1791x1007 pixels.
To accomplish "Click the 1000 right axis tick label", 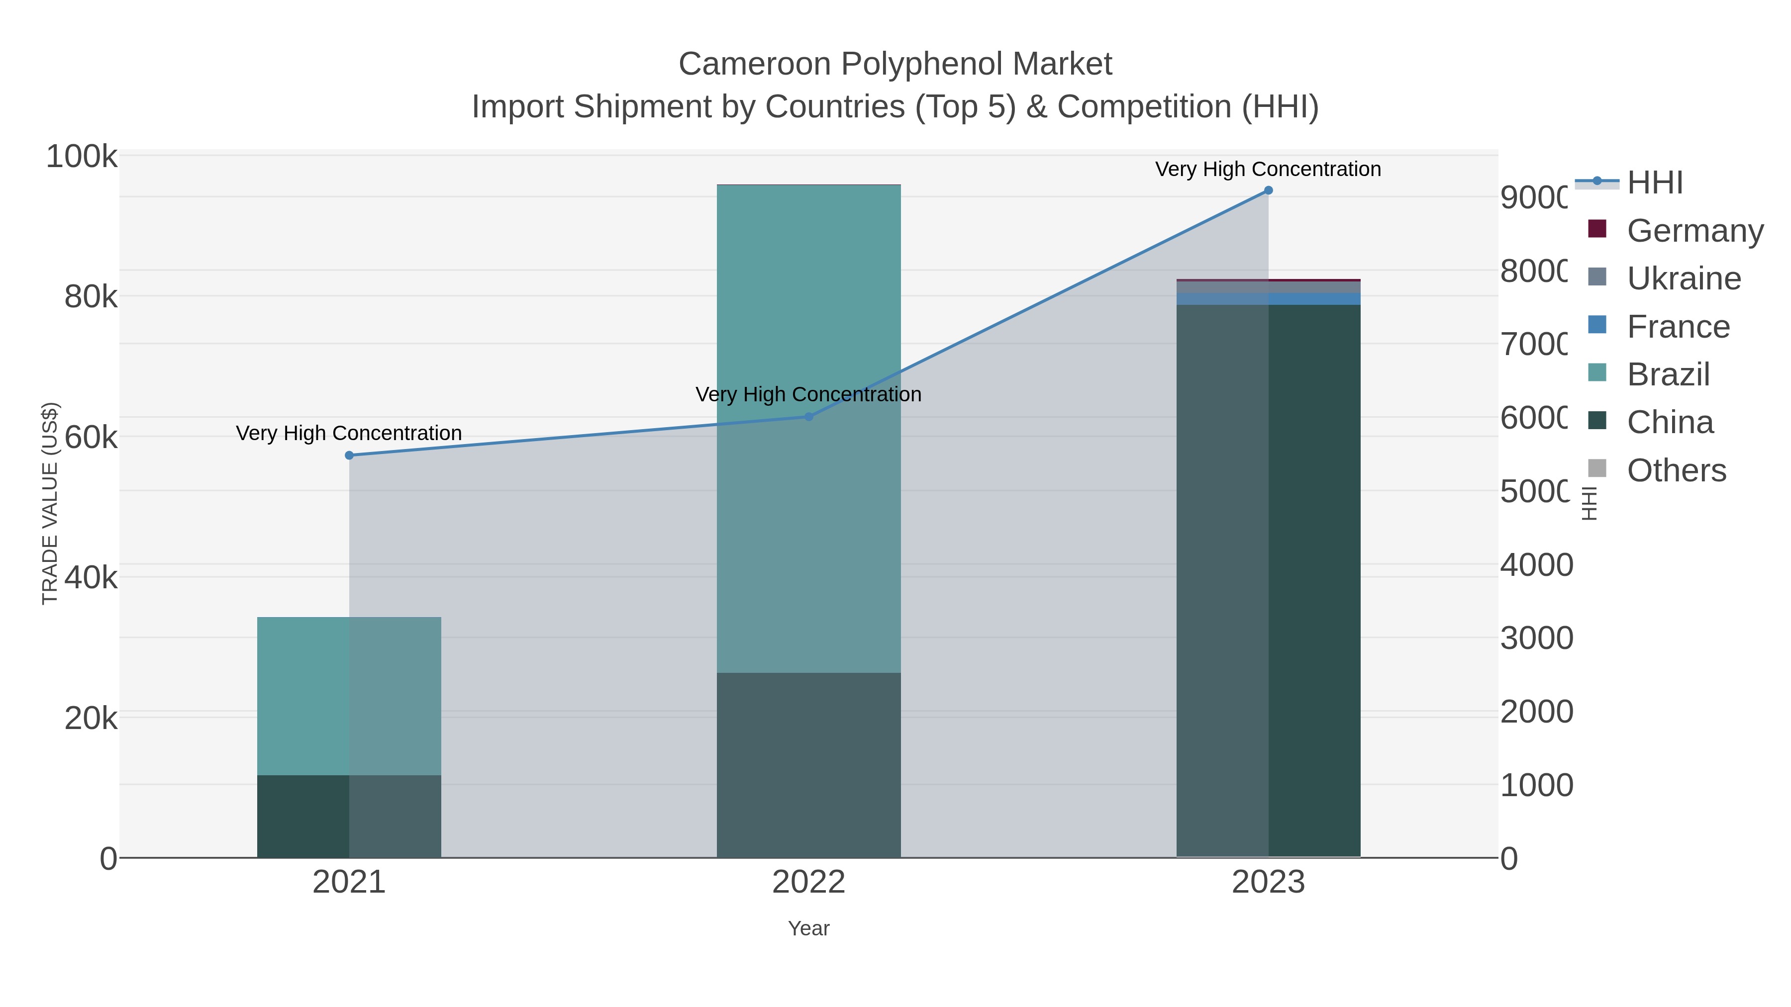I will pyautogui.click(x=1537, y=785).
